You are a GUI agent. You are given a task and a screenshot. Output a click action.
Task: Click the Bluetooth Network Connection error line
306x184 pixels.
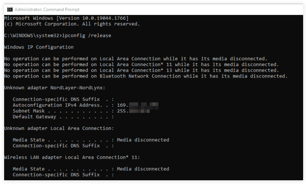click(x=146, y=76)
